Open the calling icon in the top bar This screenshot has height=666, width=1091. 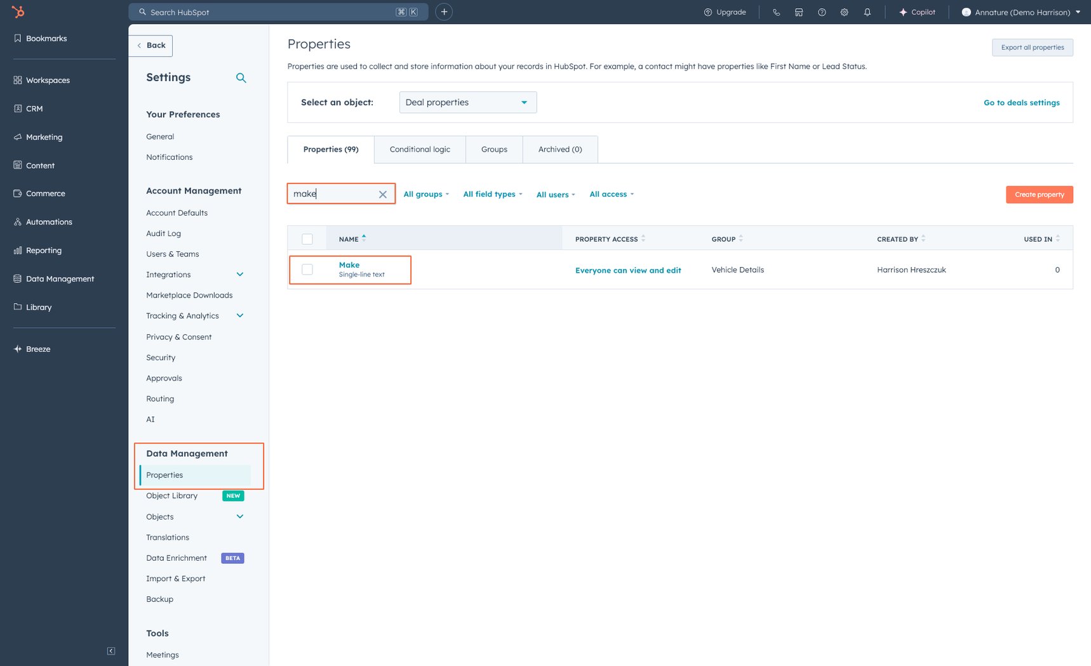[776, 11]
